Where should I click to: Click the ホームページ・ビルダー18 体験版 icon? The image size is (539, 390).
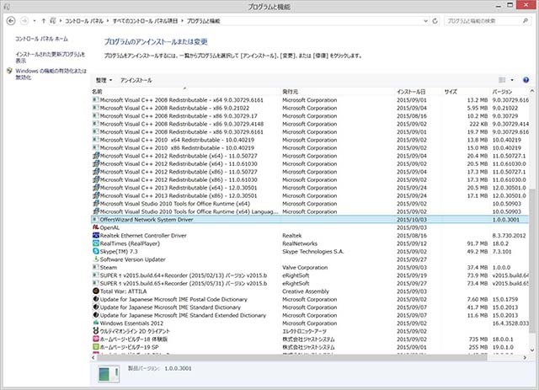point(96,339)
